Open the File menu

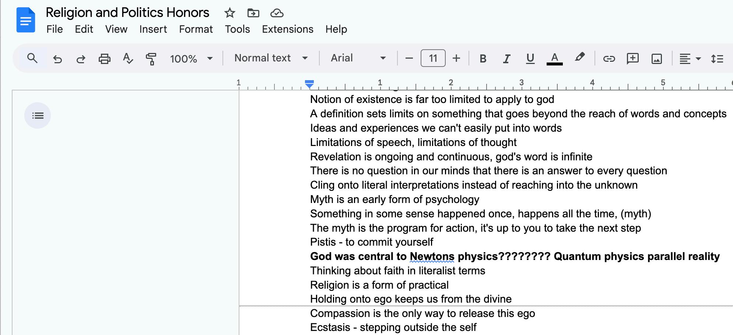click(55, 29)
